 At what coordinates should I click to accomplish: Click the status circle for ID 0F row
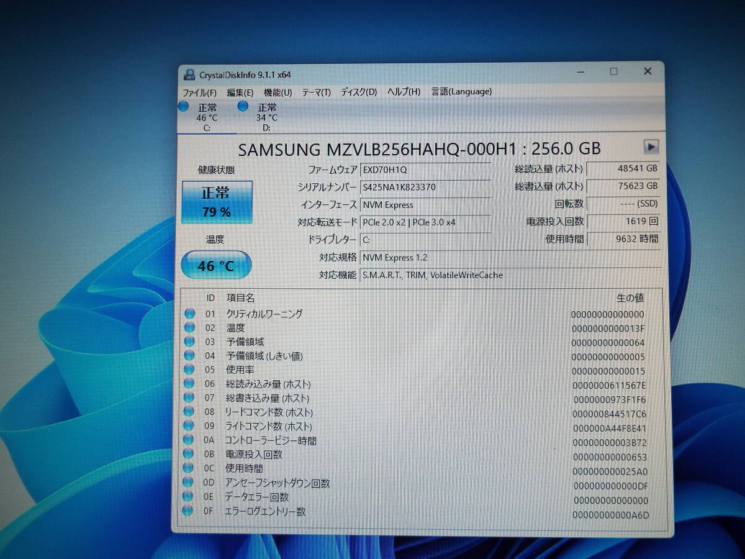187,511
